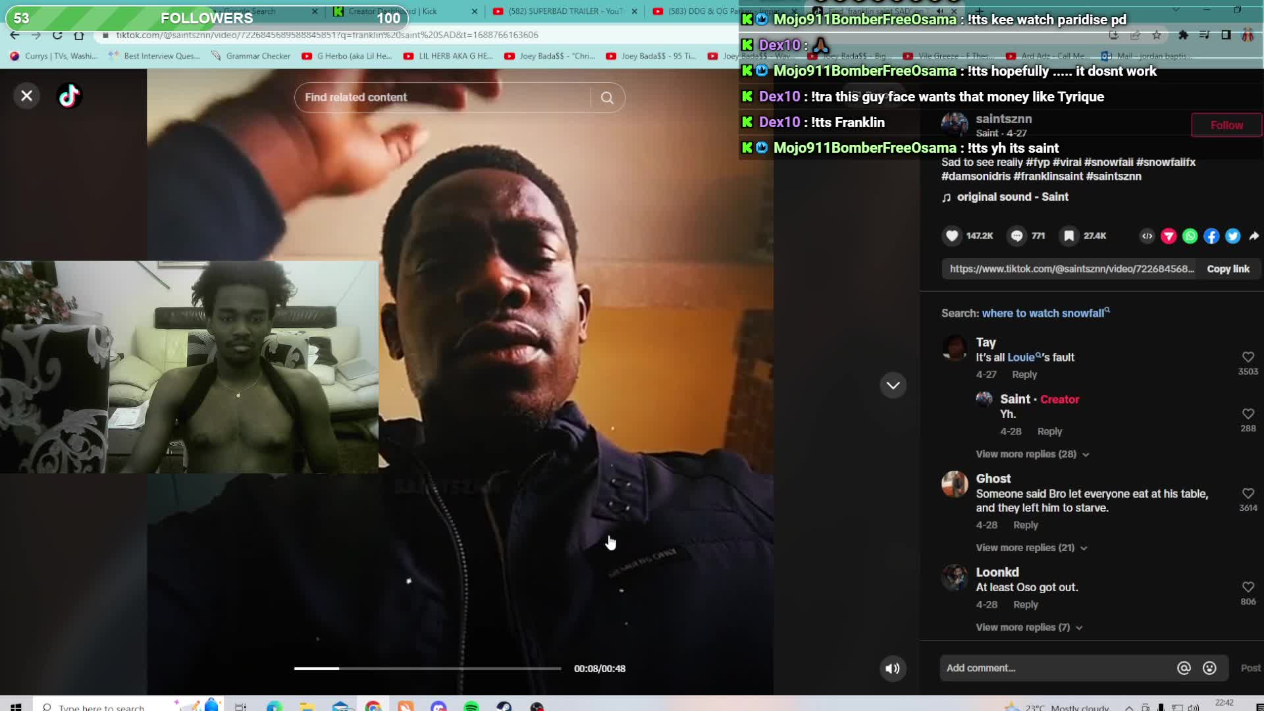Viewport: 1264px width, 711px height.
Task: Like Saint creator's reply
Action: (1248, 413)
